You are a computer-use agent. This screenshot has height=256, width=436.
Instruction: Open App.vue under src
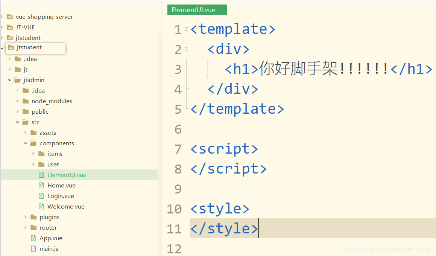(x=51, y=238)
